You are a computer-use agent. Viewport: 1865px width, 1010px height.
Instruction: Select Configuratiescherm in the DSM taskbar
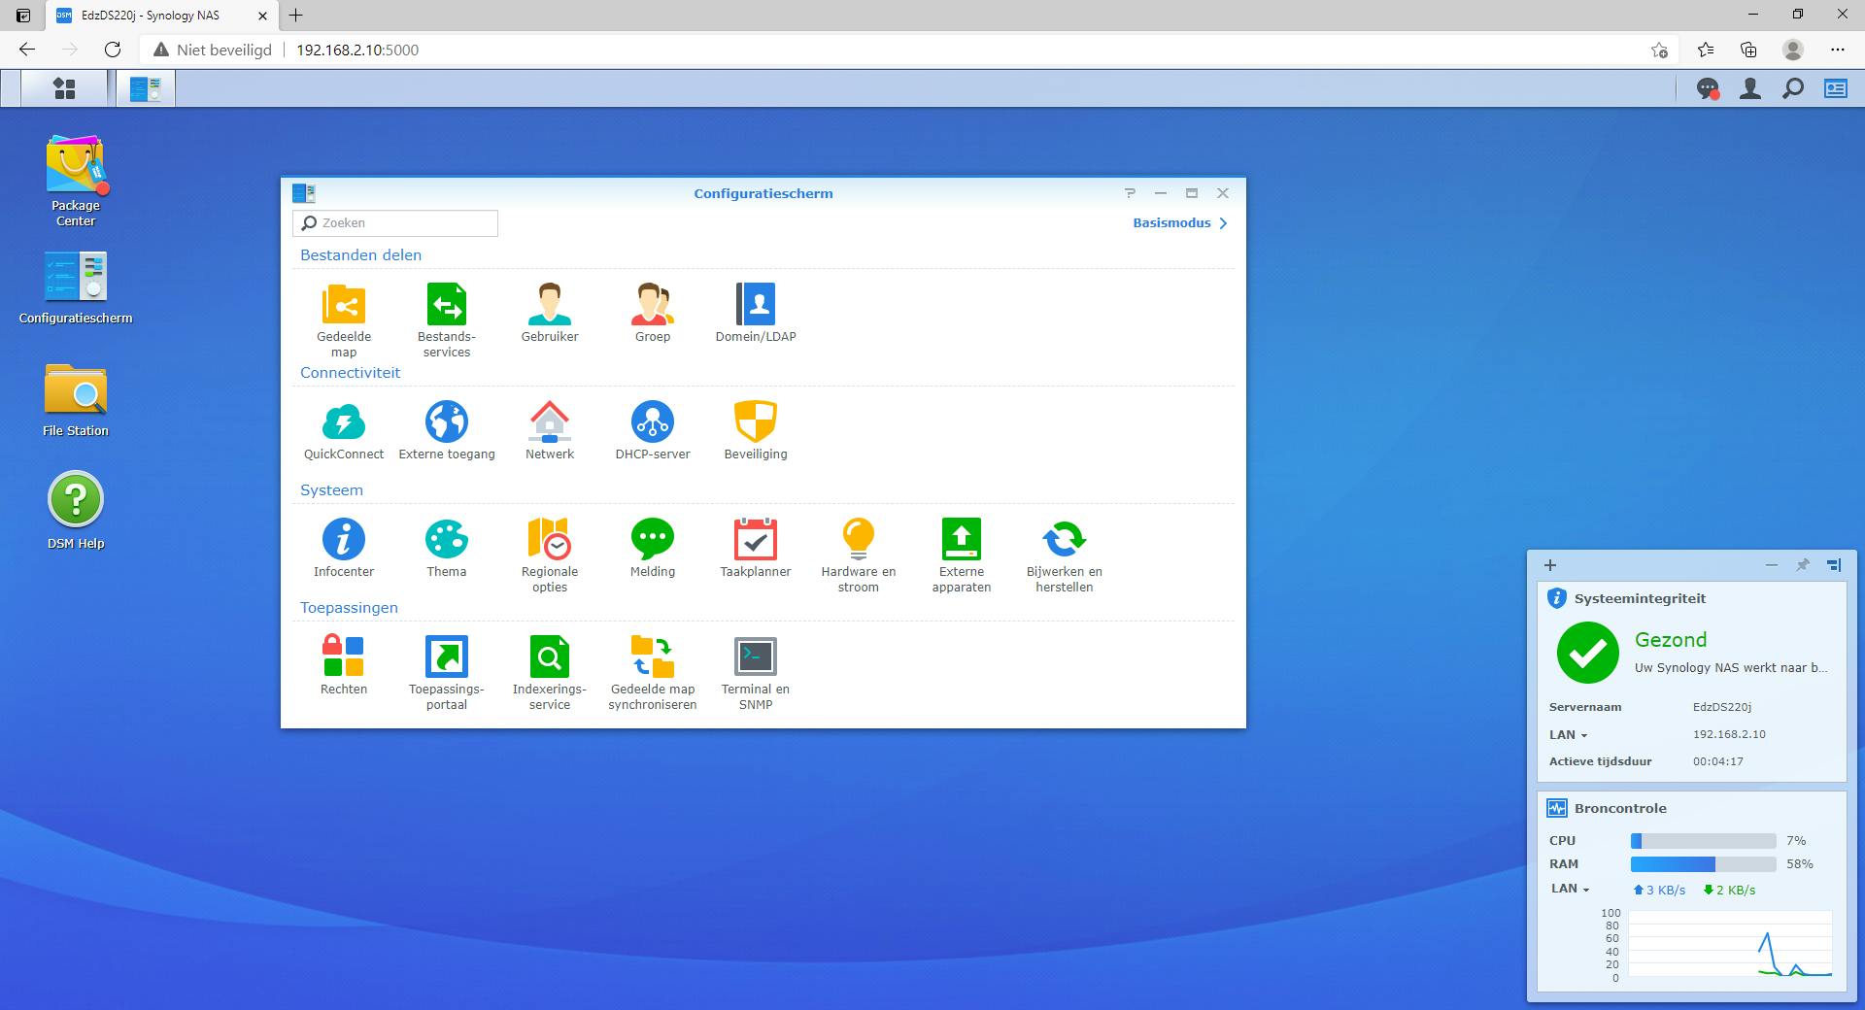click(146, 88)
